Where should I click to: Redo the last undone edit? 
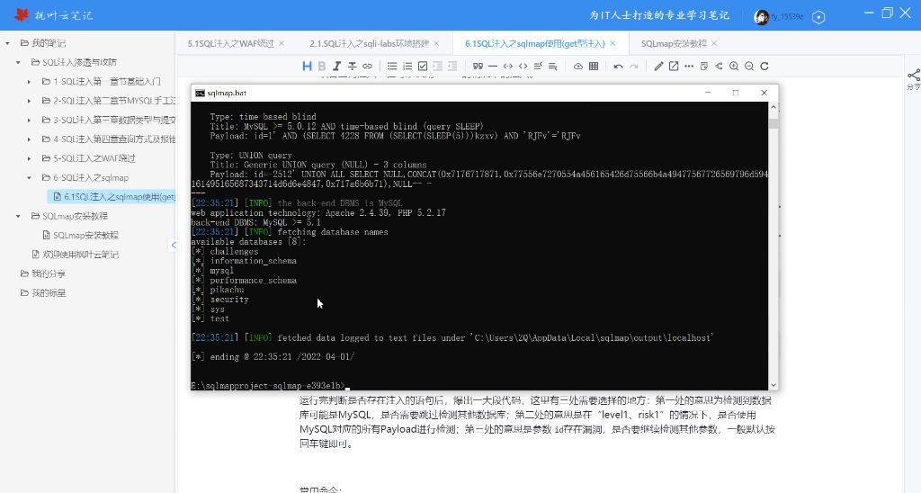pos(633,67)
